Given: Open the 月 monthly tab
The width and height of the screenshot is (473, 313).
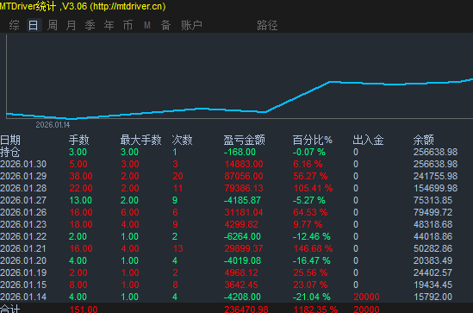Looking at the screenshot, I should click(x=71, y=25).
